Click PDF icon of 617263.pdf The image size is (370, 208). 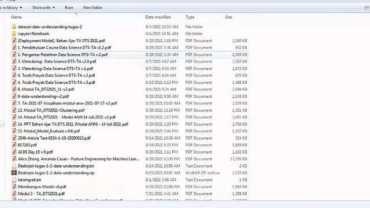[14, 145]
